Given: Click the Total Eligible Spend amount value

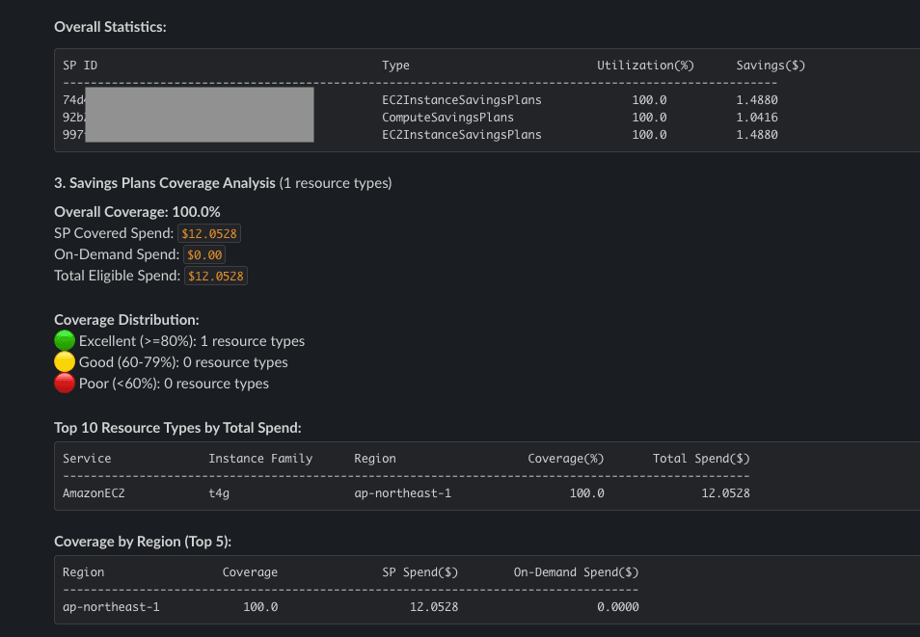Looking at the screenshot, I should (x=216, y=277).
